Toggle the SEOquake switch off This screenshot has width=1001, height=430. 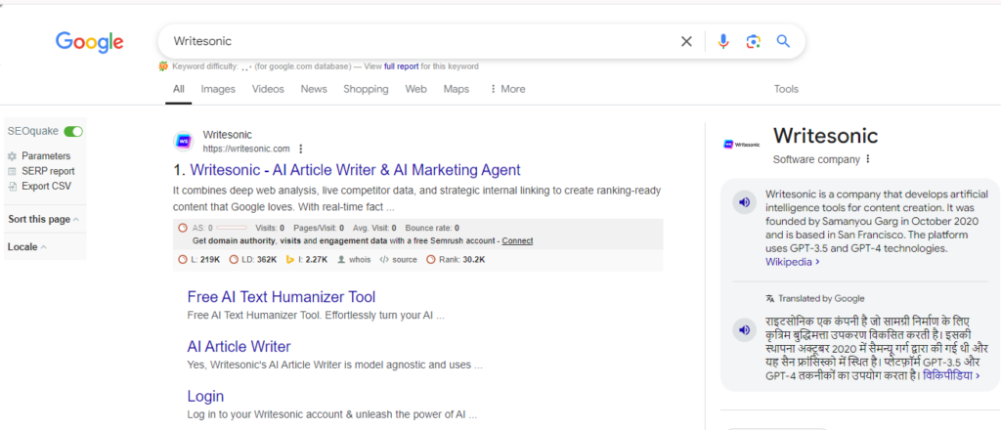pos(73,131)
